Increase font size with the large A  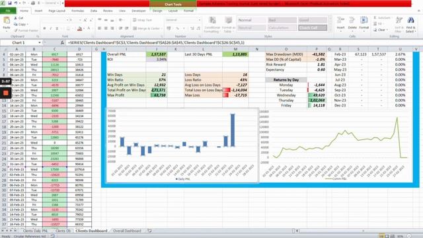[85, 20]
